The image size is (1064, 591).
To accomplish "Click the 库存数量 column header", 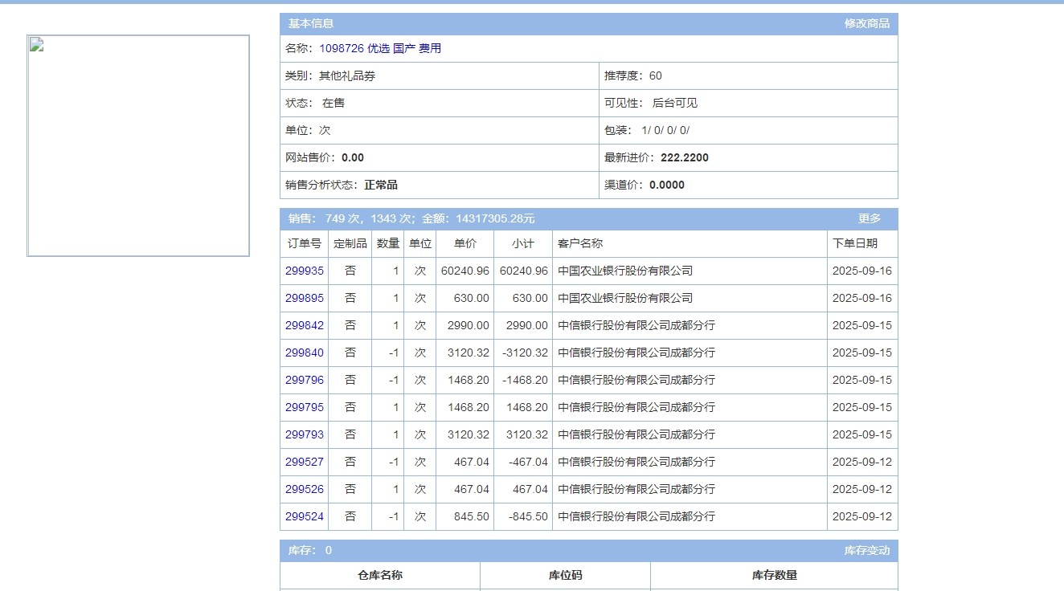I will coord(774,576).
